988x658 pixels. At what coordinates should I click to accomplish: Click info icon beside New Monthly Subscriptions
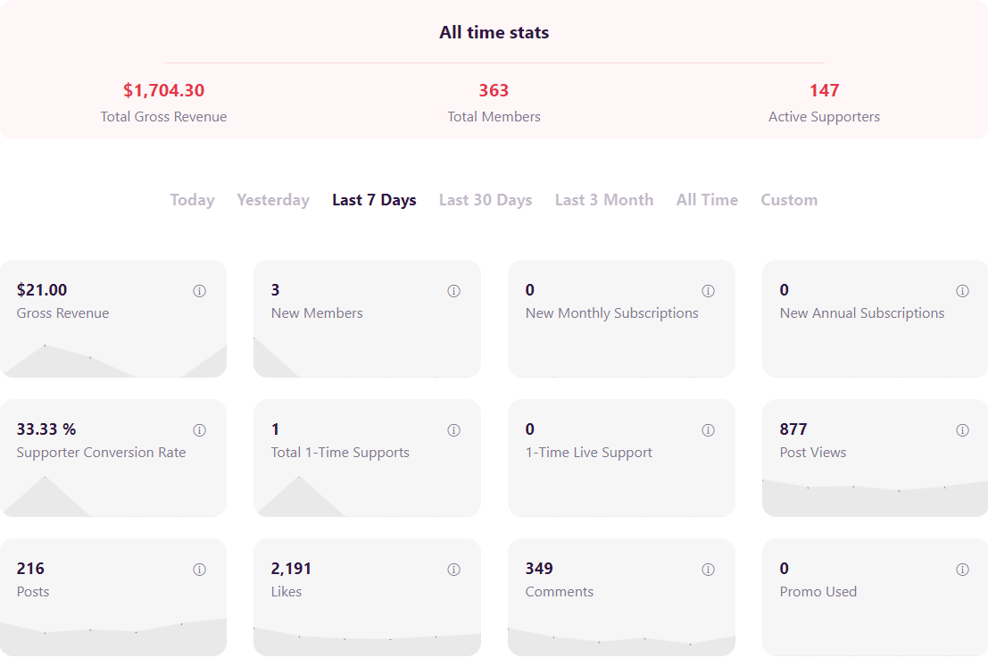pos(709,291)
